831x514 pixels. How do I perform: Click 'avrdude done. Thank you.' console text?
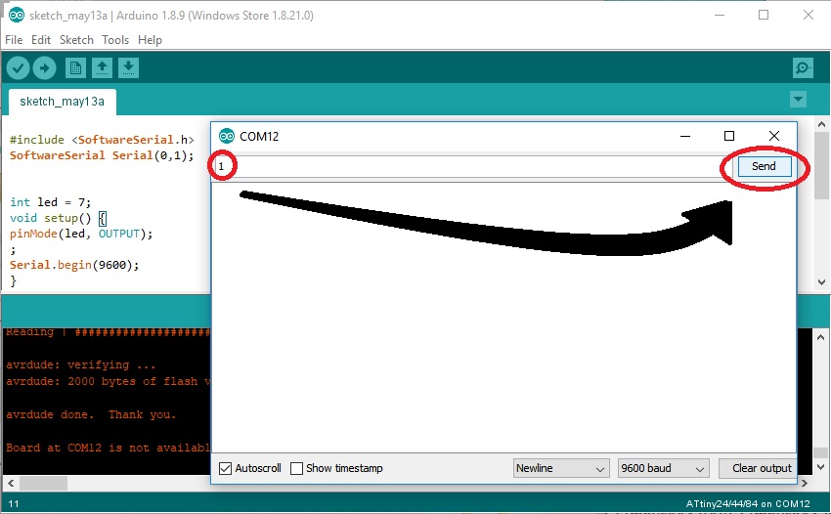click(91, 414)
